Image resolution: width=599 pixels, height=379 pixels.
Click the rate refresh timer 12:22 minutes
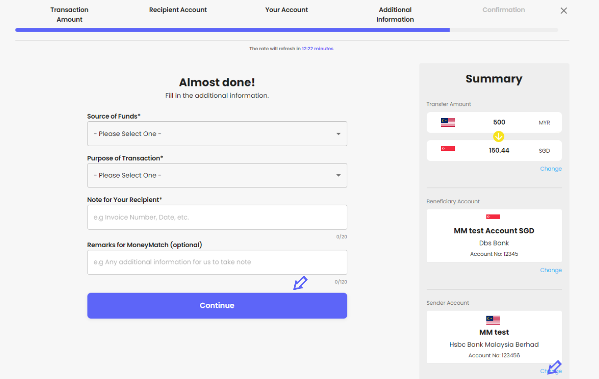(318, 48)
